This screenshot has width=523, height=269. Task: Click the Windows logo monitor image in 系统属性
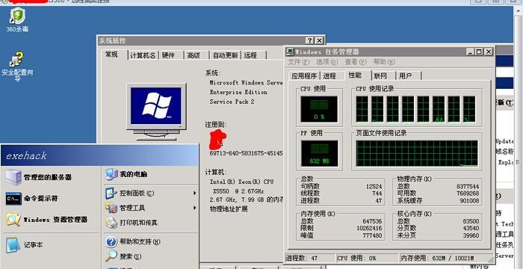tap(156, 111)
